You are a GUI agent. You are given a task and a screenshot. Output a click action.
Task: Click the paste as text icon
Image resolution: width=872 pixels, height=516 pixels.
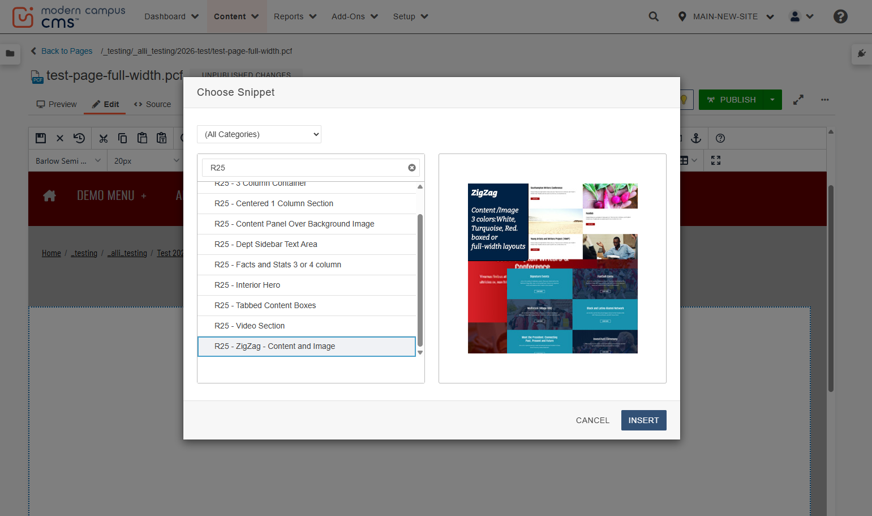162,138
